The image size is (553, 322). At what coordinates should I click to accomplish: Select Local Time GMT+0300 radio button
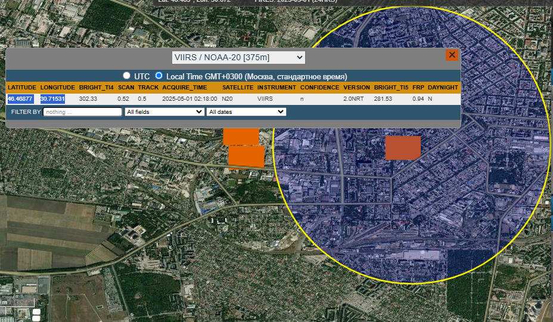(x=159, y=76)
